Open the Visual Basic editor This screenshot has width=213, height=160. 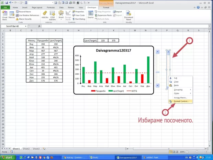coord(4,15)
